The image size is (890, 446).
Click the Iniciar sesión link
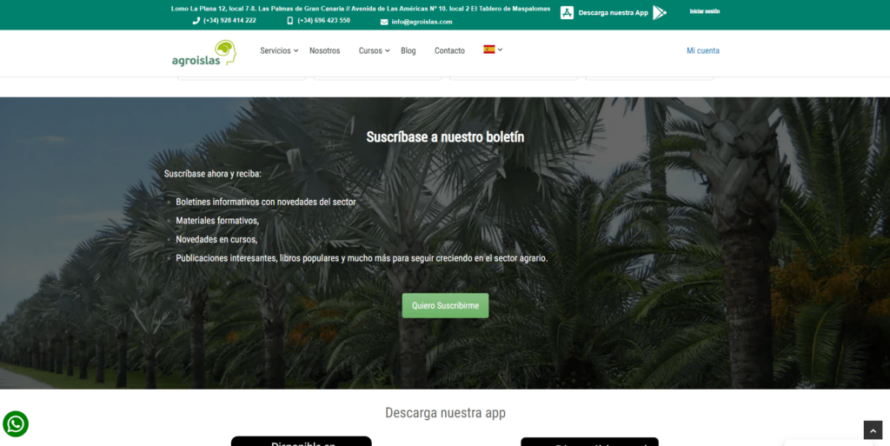pyautogui.click(x=704, y=11)
